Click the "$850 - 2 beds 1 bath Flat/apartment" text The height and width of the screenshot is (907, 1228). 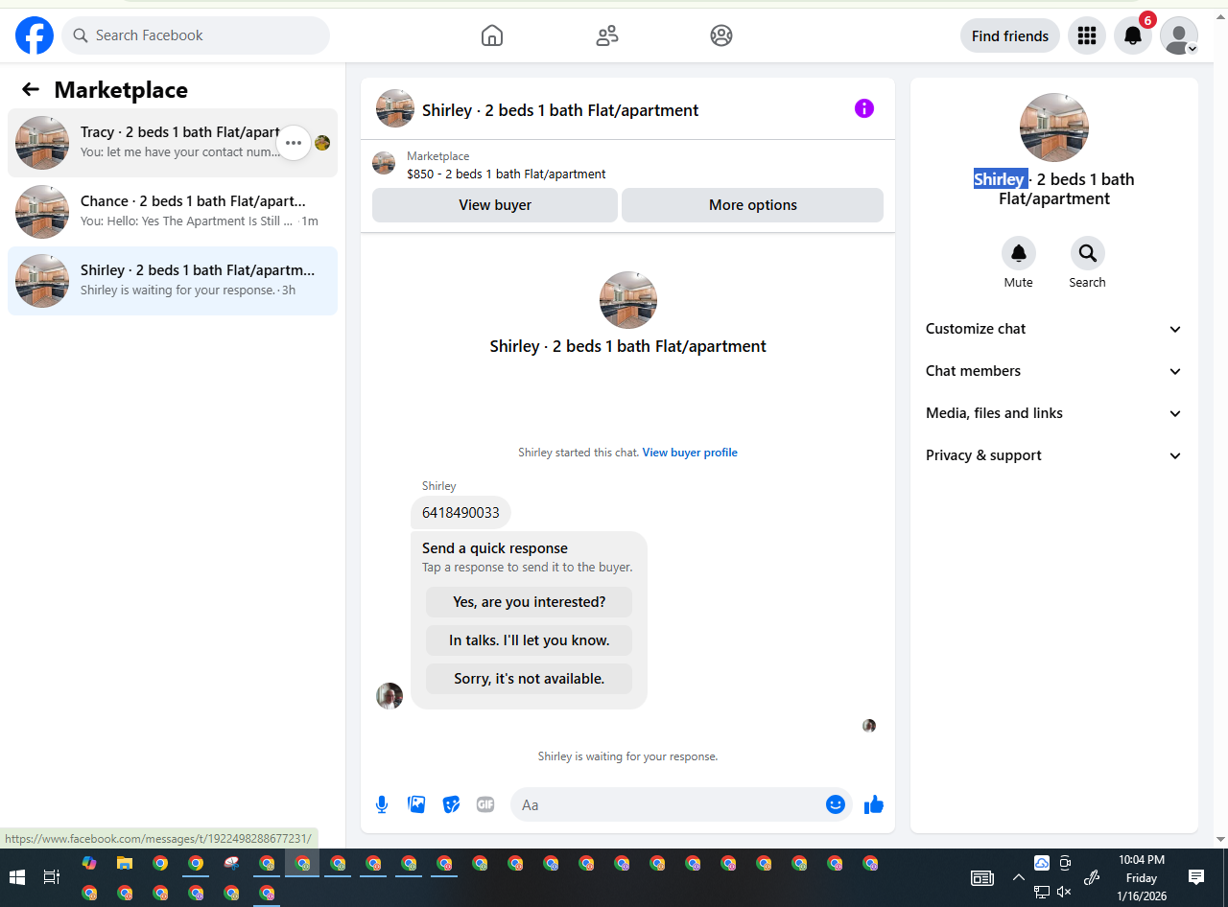point(507,174)
